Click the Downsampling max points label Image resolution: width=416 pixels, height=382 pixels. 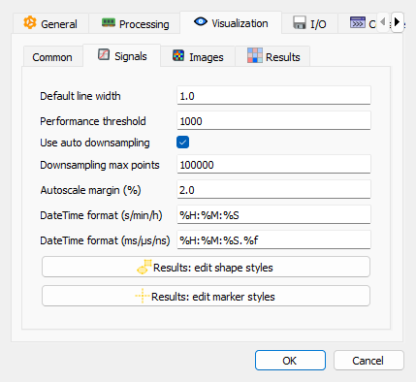[100, 165]
